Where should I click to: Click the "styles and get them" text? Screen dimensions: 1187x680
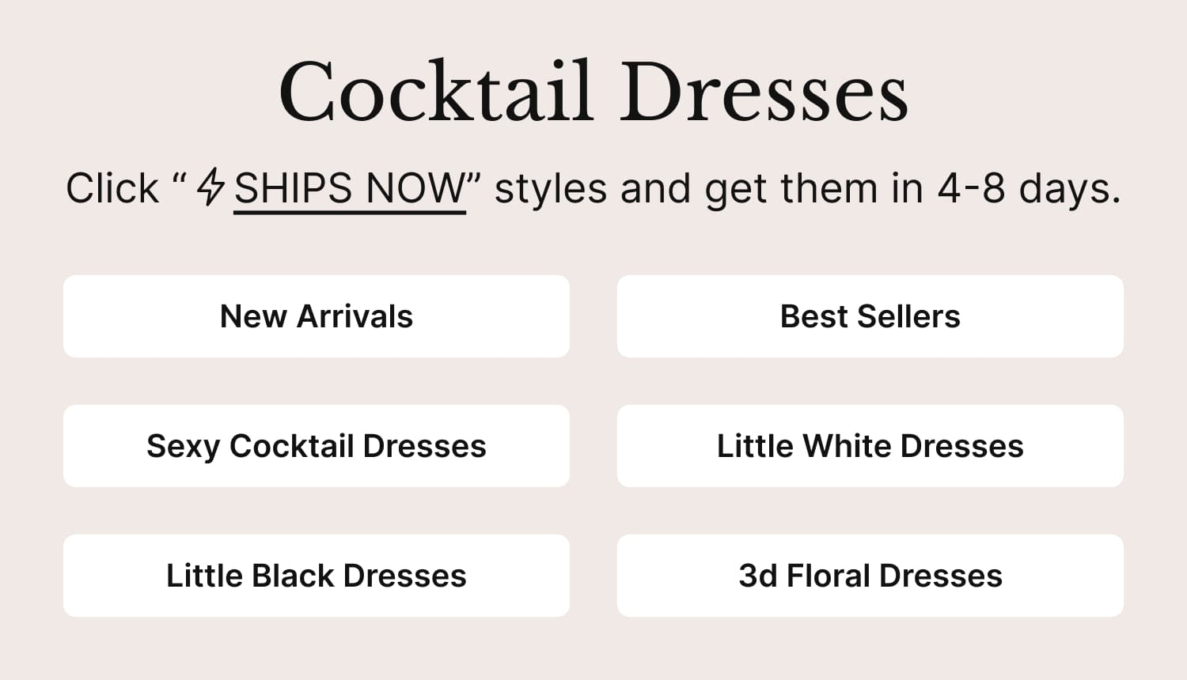point(685,189)
